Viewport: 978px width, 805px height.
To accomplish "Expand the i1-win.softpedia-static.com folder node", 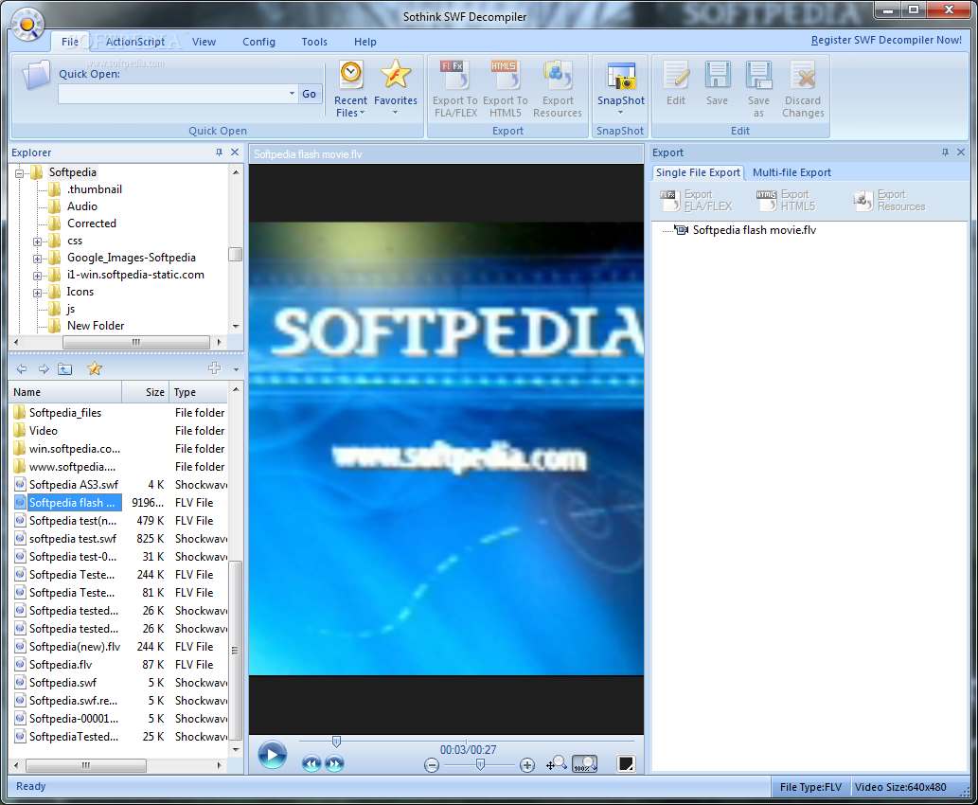I will click(38, 276).
